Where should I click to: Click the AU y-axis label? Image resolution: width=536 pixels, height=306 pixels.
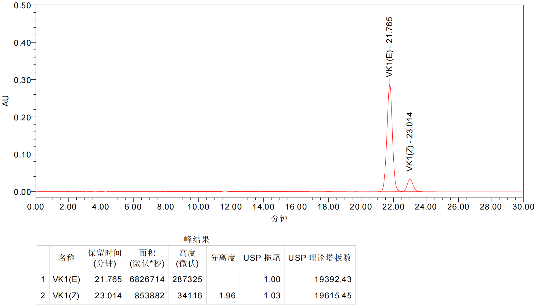[6, 101]
